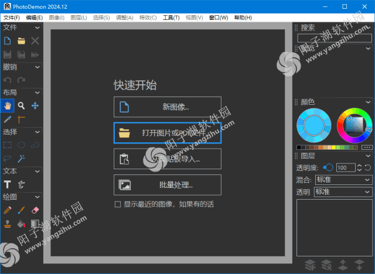Image resolution: width=375 pixels, height=274 pixels.
Task: Click the merge layer down icon
Action: pos(311,265)
